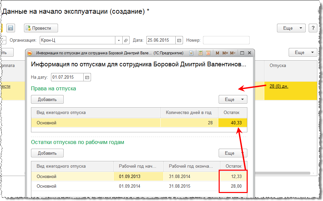The width and height of the screenshot is (323, 201).
Task: Open help with the question mark button
Action: [313, 28]
